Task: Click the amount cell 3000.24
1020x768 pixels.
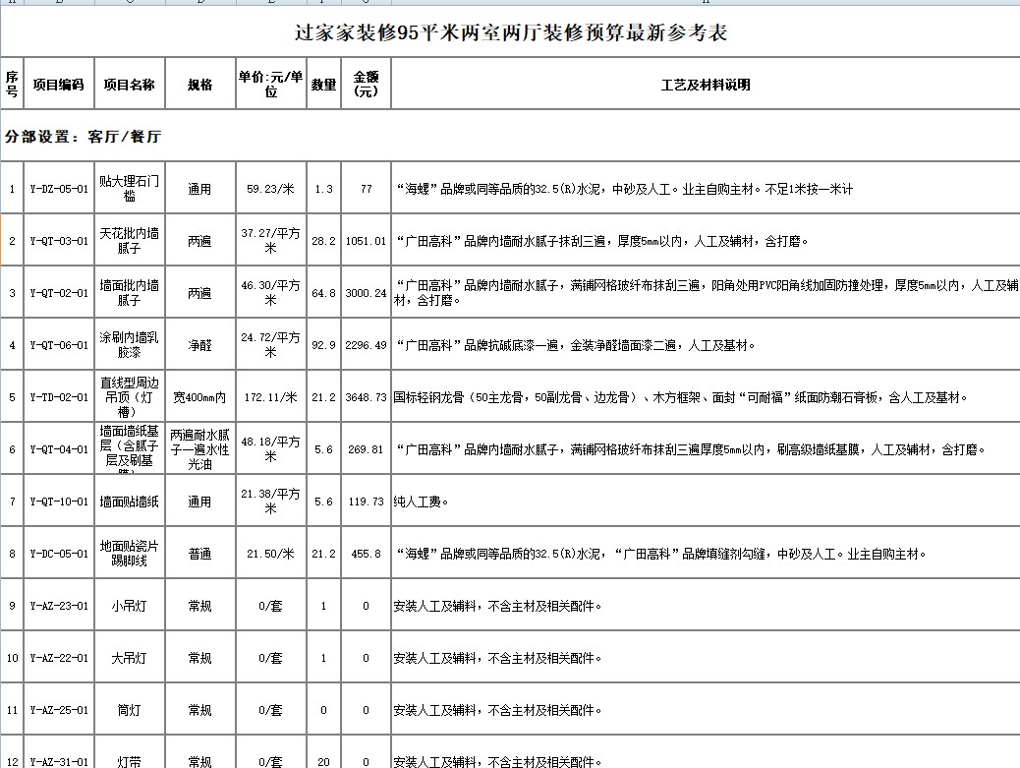Action: click(366, 293)
